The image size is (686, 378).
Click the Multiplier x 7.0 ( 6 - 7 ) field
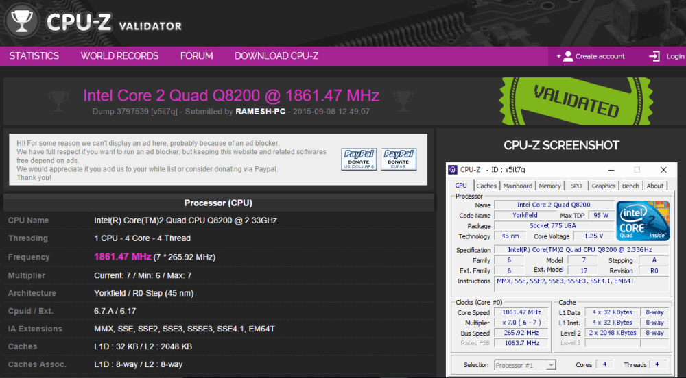click(x=522, y=323)
